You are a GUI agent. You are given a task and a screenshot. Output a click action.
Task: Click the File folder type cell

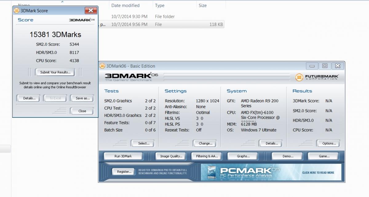[x=165, y=17]
